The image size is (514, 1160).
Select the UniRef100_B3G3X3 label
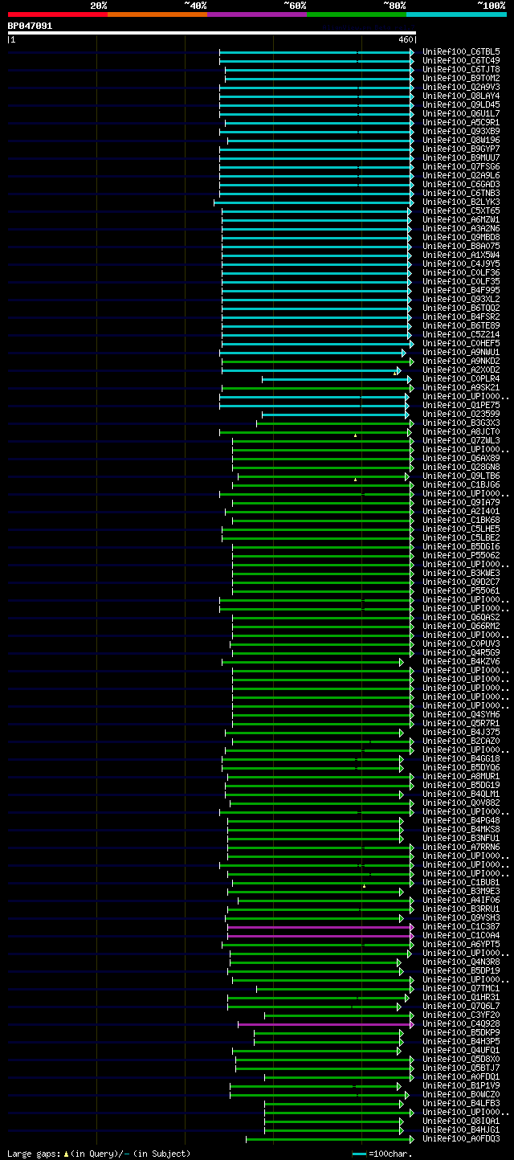461,423
